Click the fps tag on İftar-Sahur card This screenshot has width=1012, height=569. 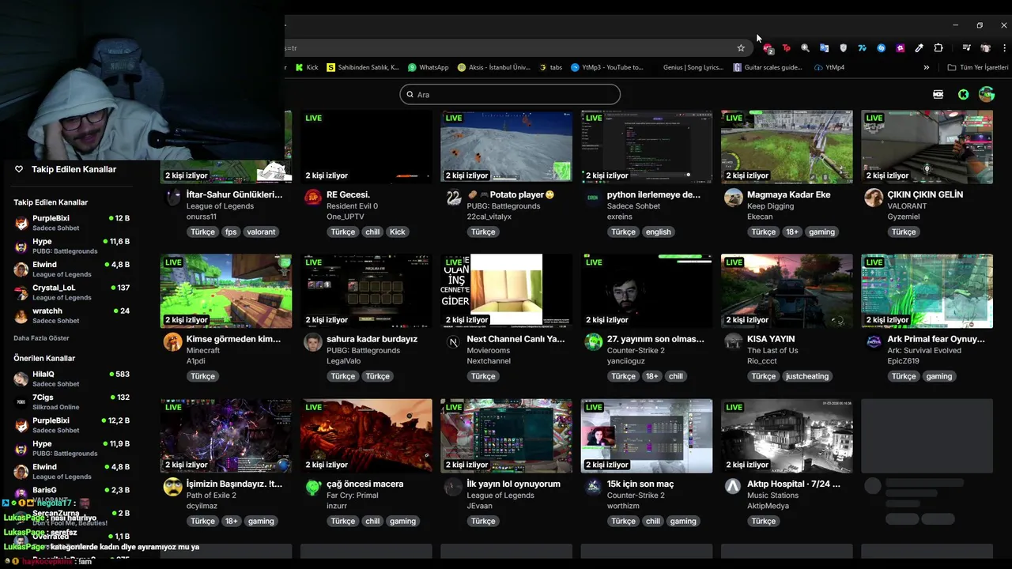231,232
